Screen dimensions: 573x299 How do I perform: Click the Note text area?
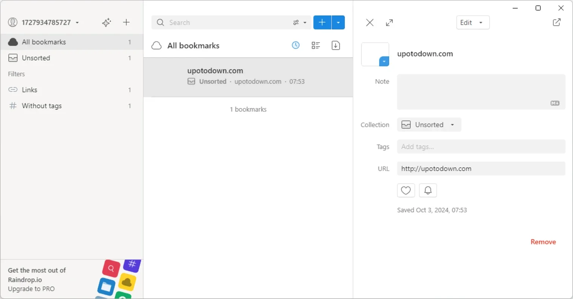(481, 92)
